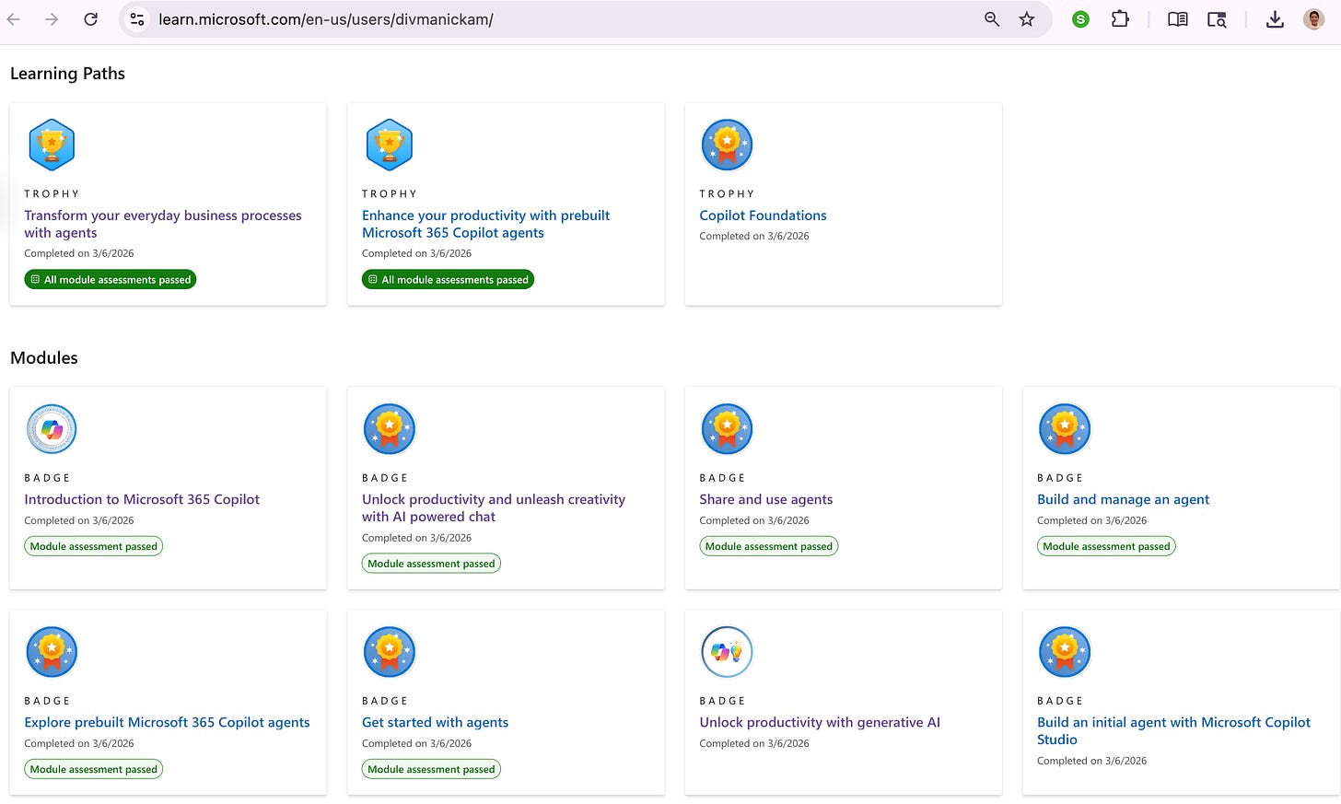Click Module assessment passed under Explore prebuilt agents

point(94,769)
